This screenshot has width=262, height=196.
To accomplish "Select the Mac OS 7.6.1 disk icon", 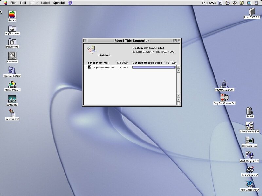I will tap(252, 11).
